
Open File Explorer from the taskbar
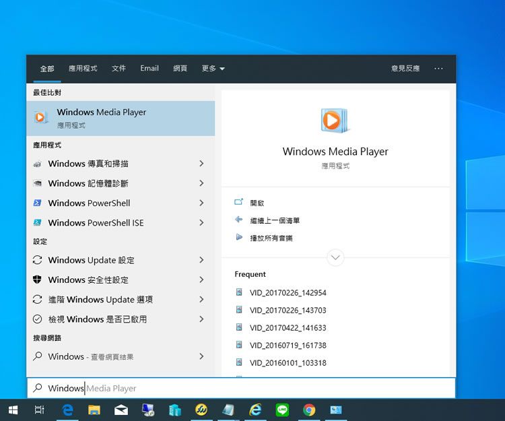pyautogui.click(x=94, y=410)
